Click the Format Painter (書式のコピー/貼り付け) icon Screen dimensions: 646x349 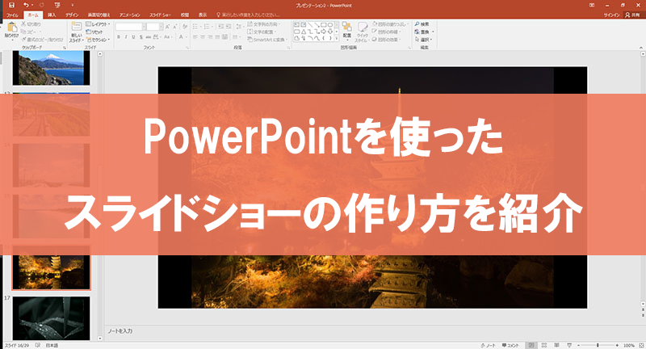tap(24, 40)
